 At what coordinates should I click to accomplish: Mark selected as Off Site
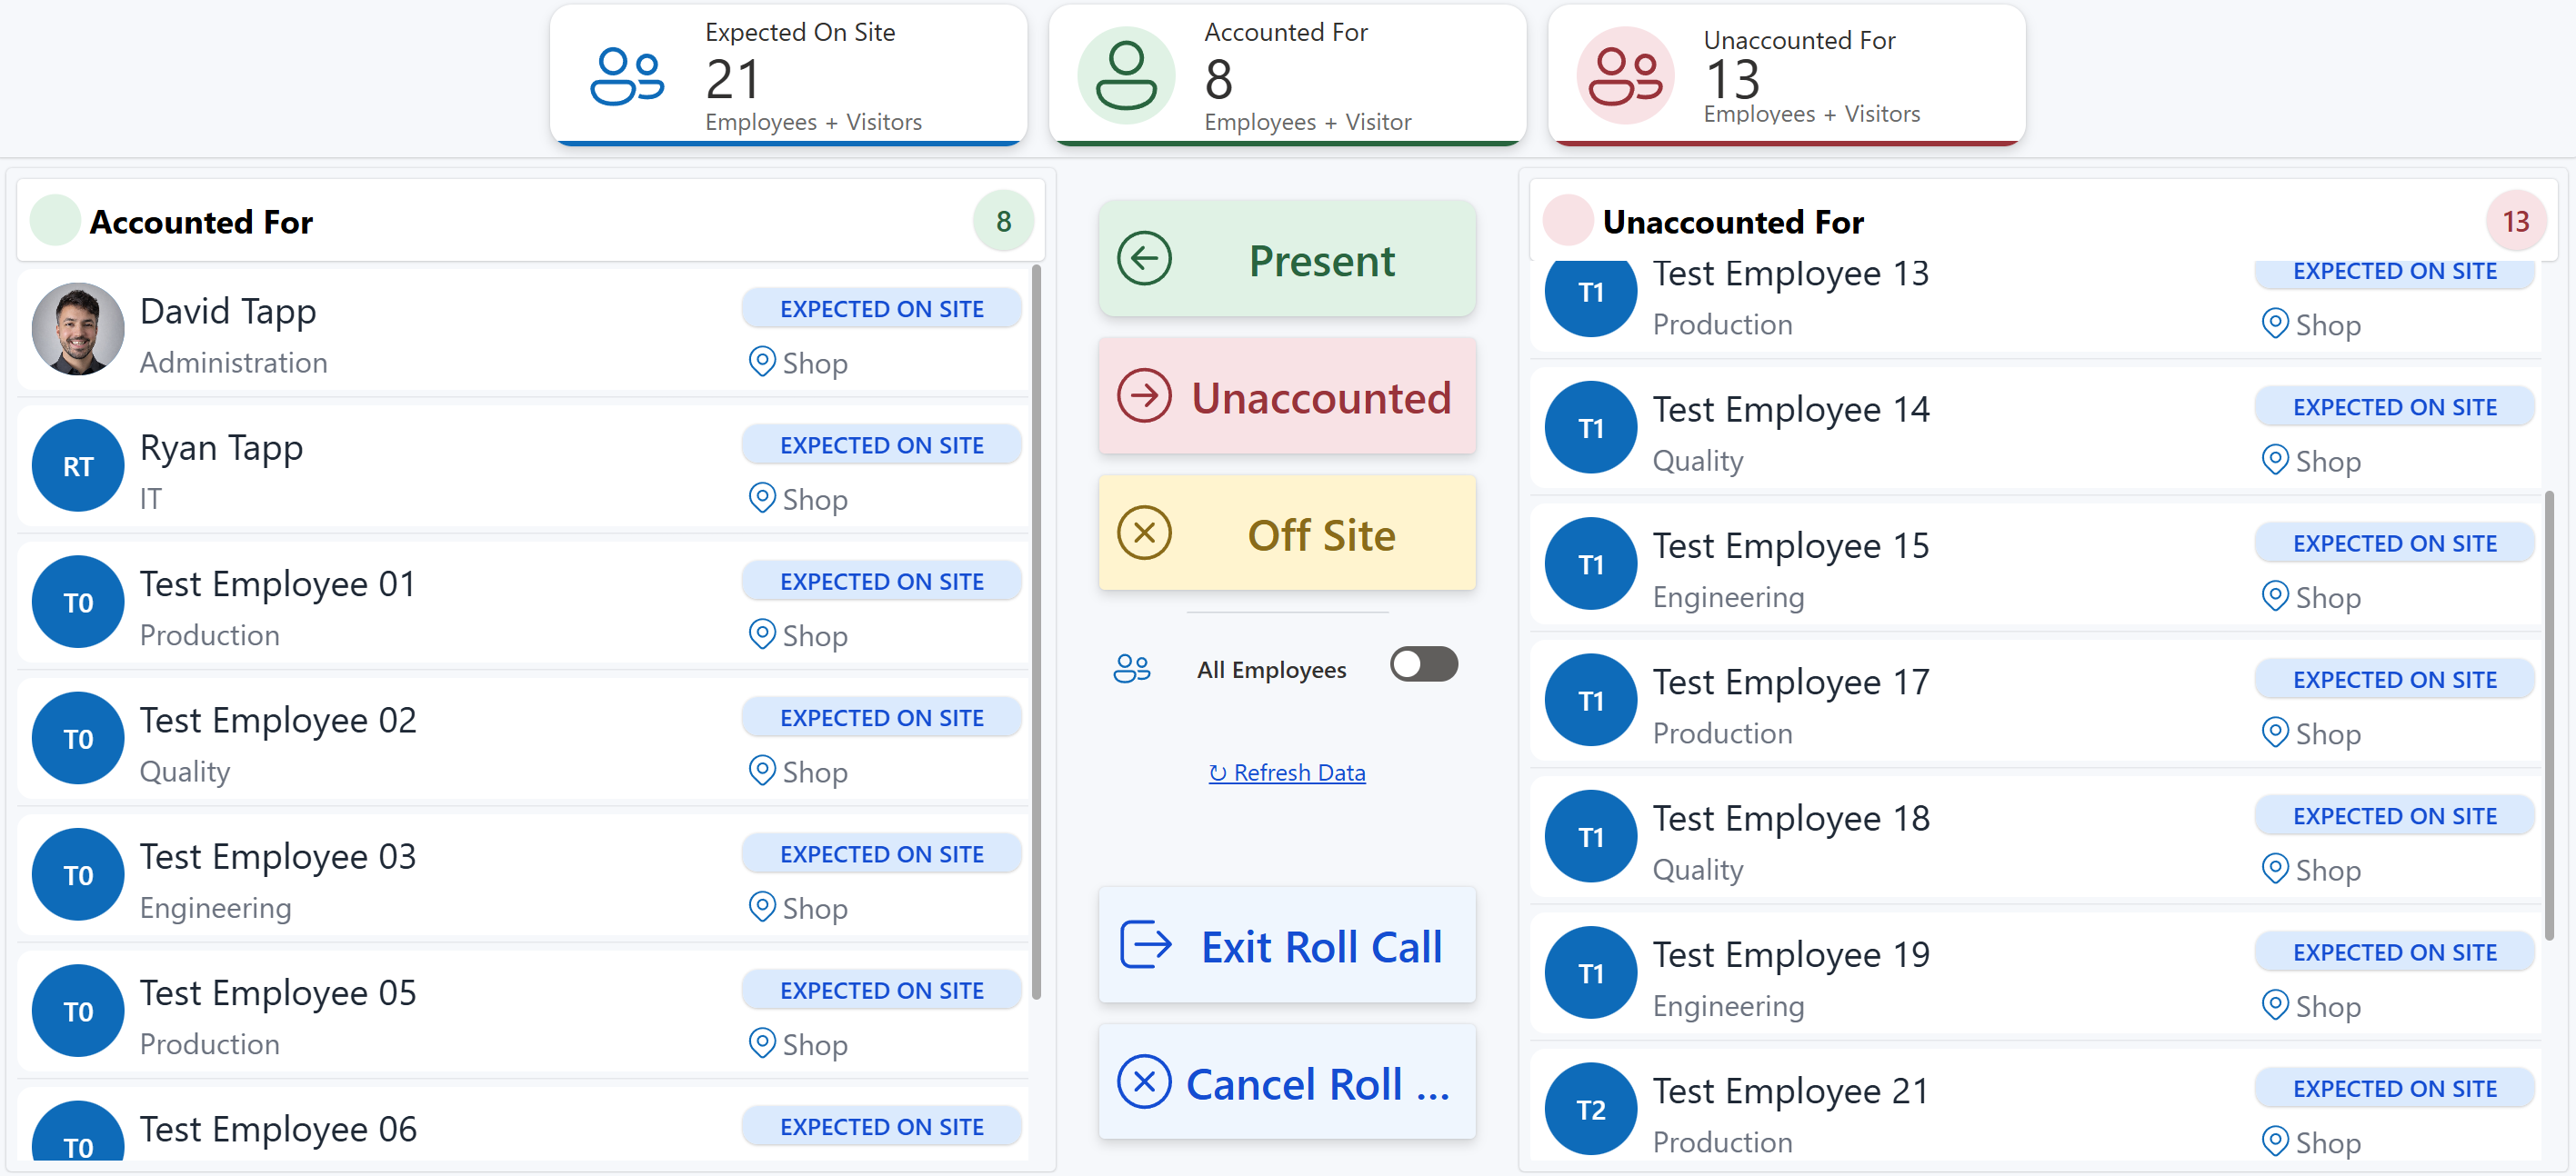tap(1286, 533)
